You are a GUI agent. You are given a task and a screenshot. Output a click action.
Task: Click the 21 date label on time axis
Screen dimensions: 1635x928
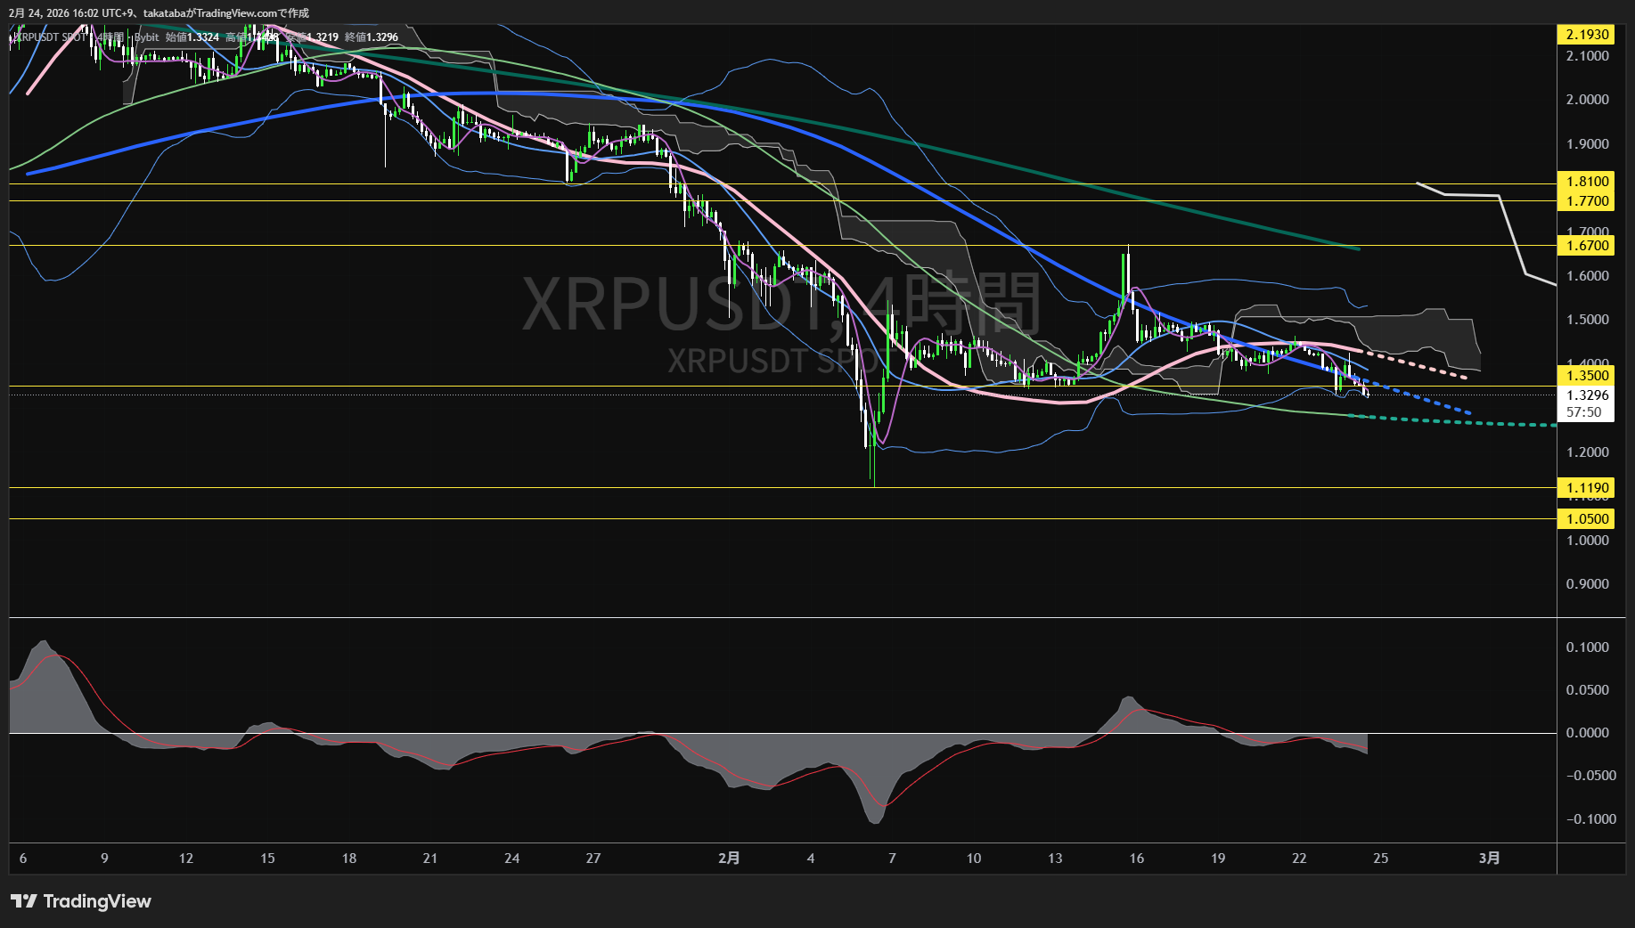pyautogui.click(x=430, y=859)
